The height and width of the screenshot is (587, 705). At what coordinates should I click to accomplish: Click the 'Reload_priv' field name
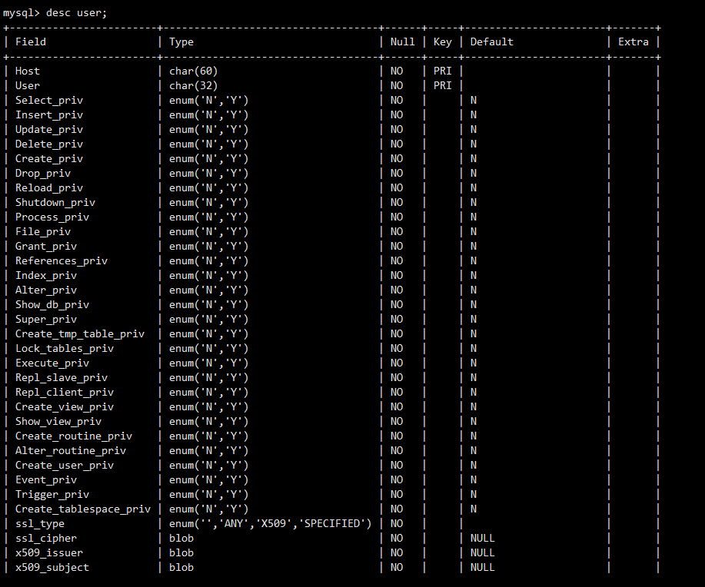click(x=49, y=188)
